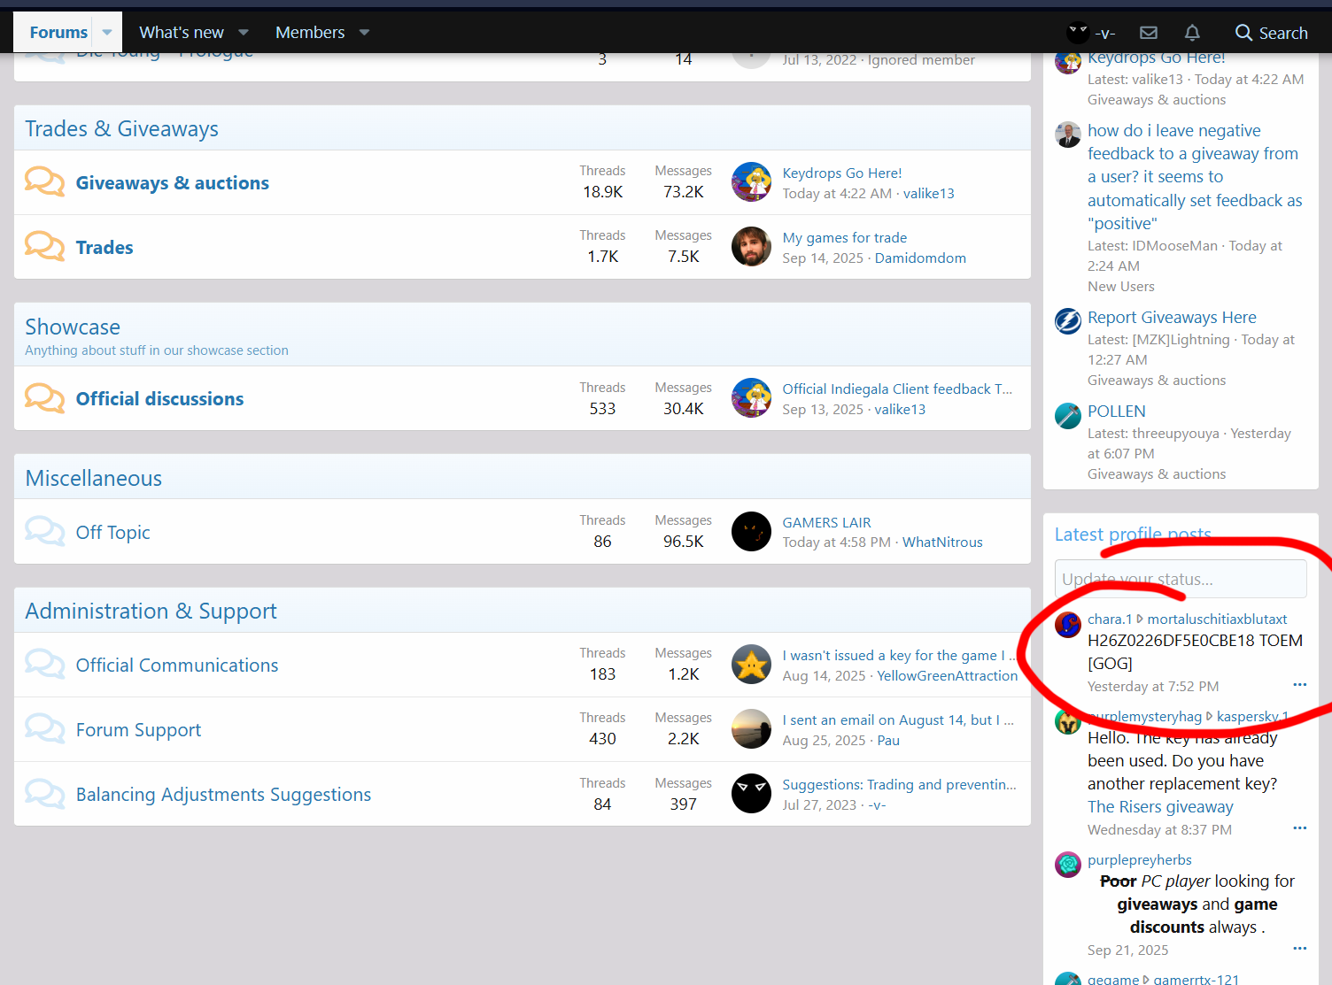Open the Latest profile posts heading
The height and width of the screenshot is (985, 1332).
[x=1133, y=535]
